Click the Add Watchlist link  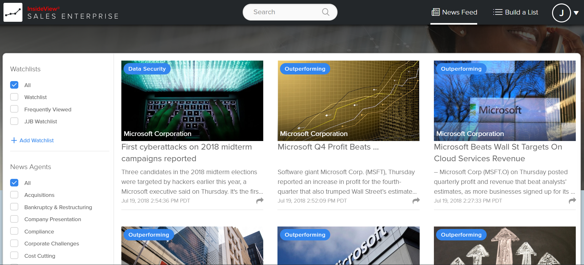coord(37,140)
